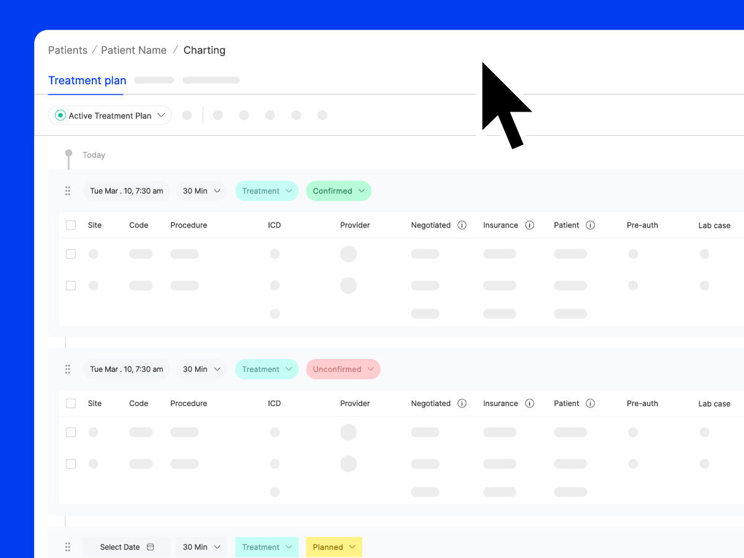Open the green Confirmed status dropdown

pos(339,191)
